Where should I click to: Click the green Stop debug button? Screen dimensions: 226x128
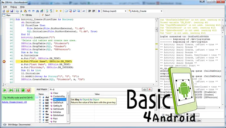[23, 90]
